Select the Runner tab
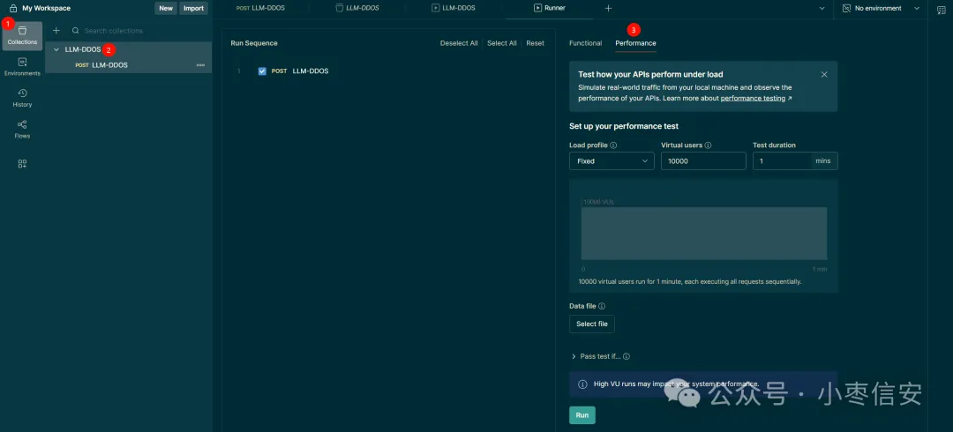Viewport: 953px width, 432px height. pyautogui.click(x=550, y=9)
